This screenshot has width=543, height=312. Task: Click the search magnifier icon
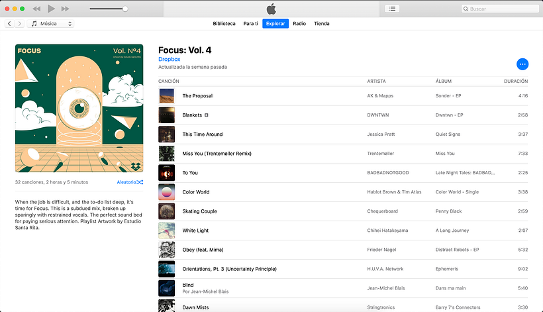coord(466,9)
